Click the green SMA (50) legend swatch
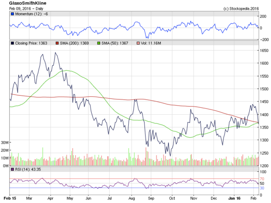The height and width of the screenshot is (203, 271). click(x=99, y=43)
